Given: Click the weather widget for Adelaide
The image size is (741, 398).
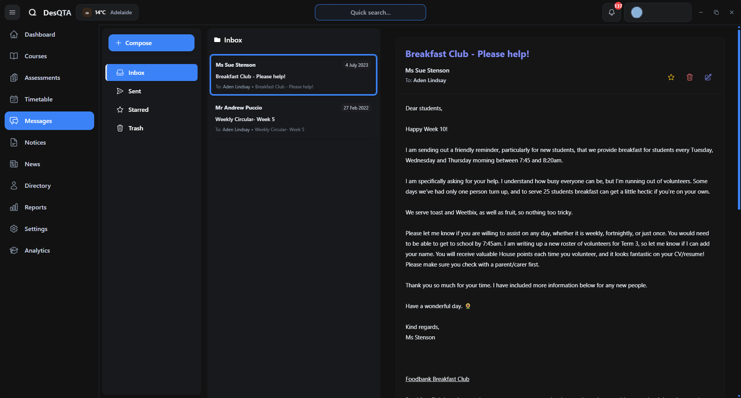Looking at the screenshot, I should tap(107, 12).
